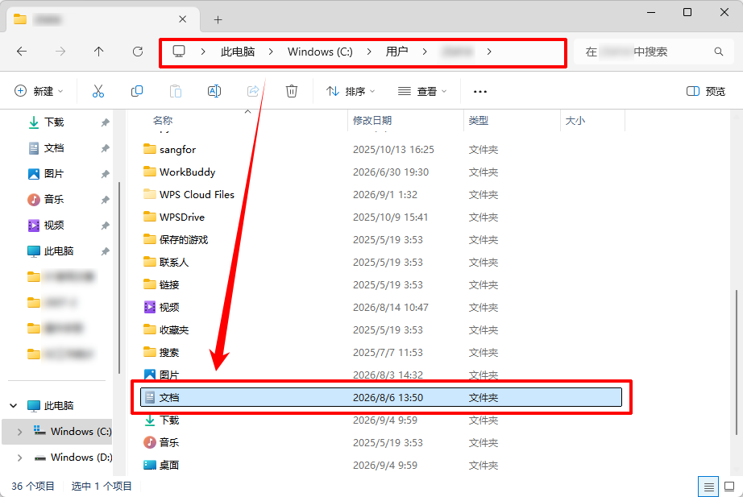Click the file list vertical scrollbar

(x=736, y=362)
